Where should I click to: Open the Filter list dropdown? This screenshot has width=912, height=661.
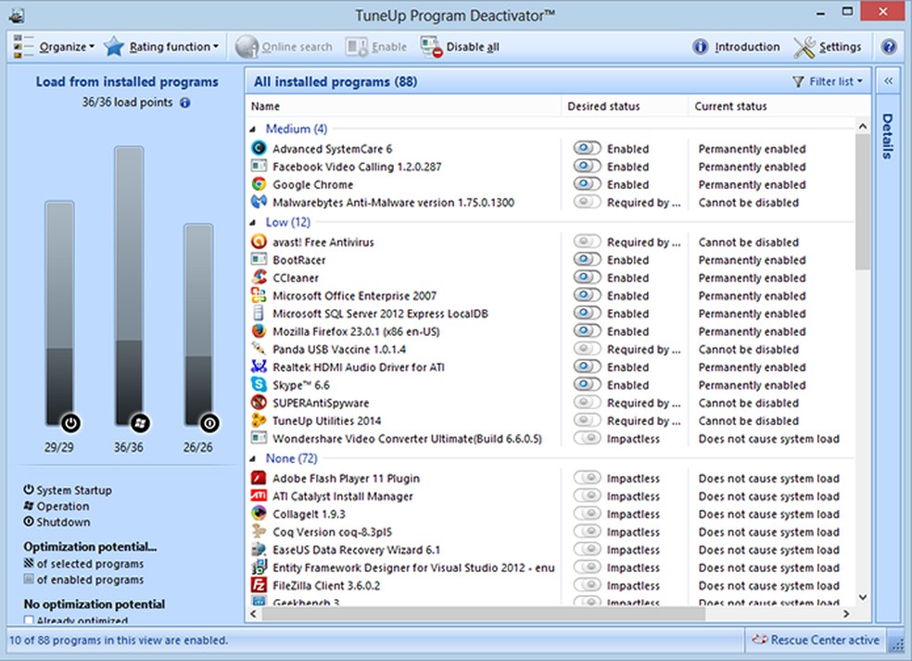[827, 81]
